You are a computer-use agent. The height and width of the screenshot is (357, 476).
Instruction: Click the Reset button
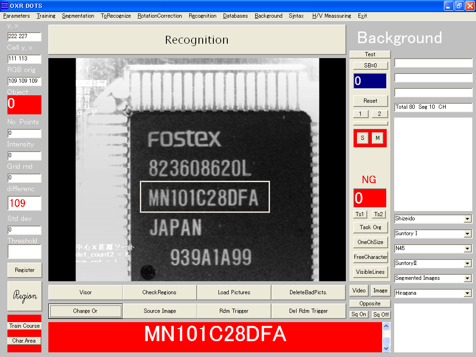[370, 101]
